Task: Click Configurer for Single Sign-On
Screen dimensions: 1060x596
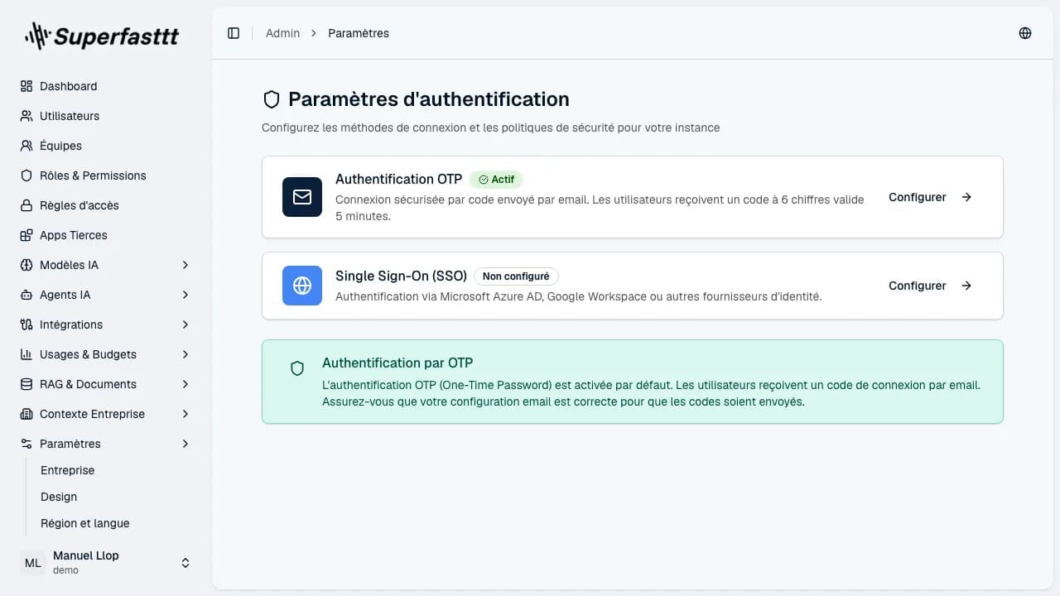Action: click(x=931, y=286)
